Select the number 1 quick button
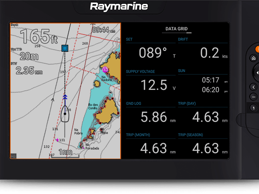This screenshot has width=259, height=194. [254, 108]
